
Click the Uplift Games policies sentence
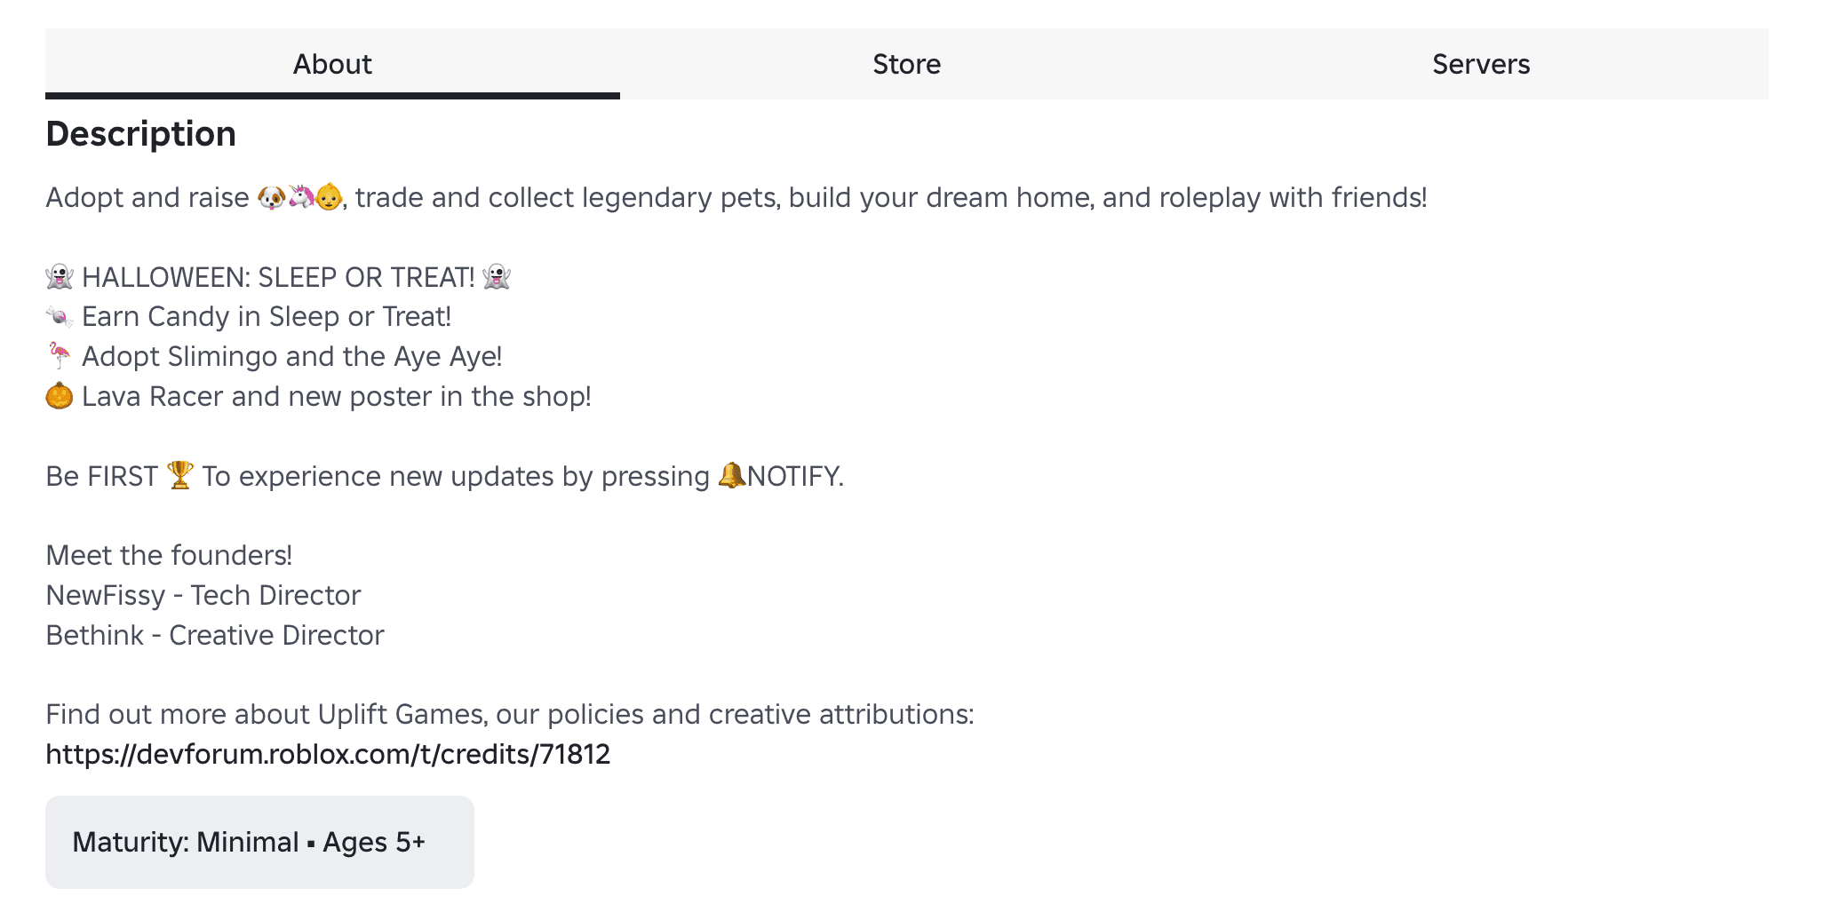click(509, 713)
